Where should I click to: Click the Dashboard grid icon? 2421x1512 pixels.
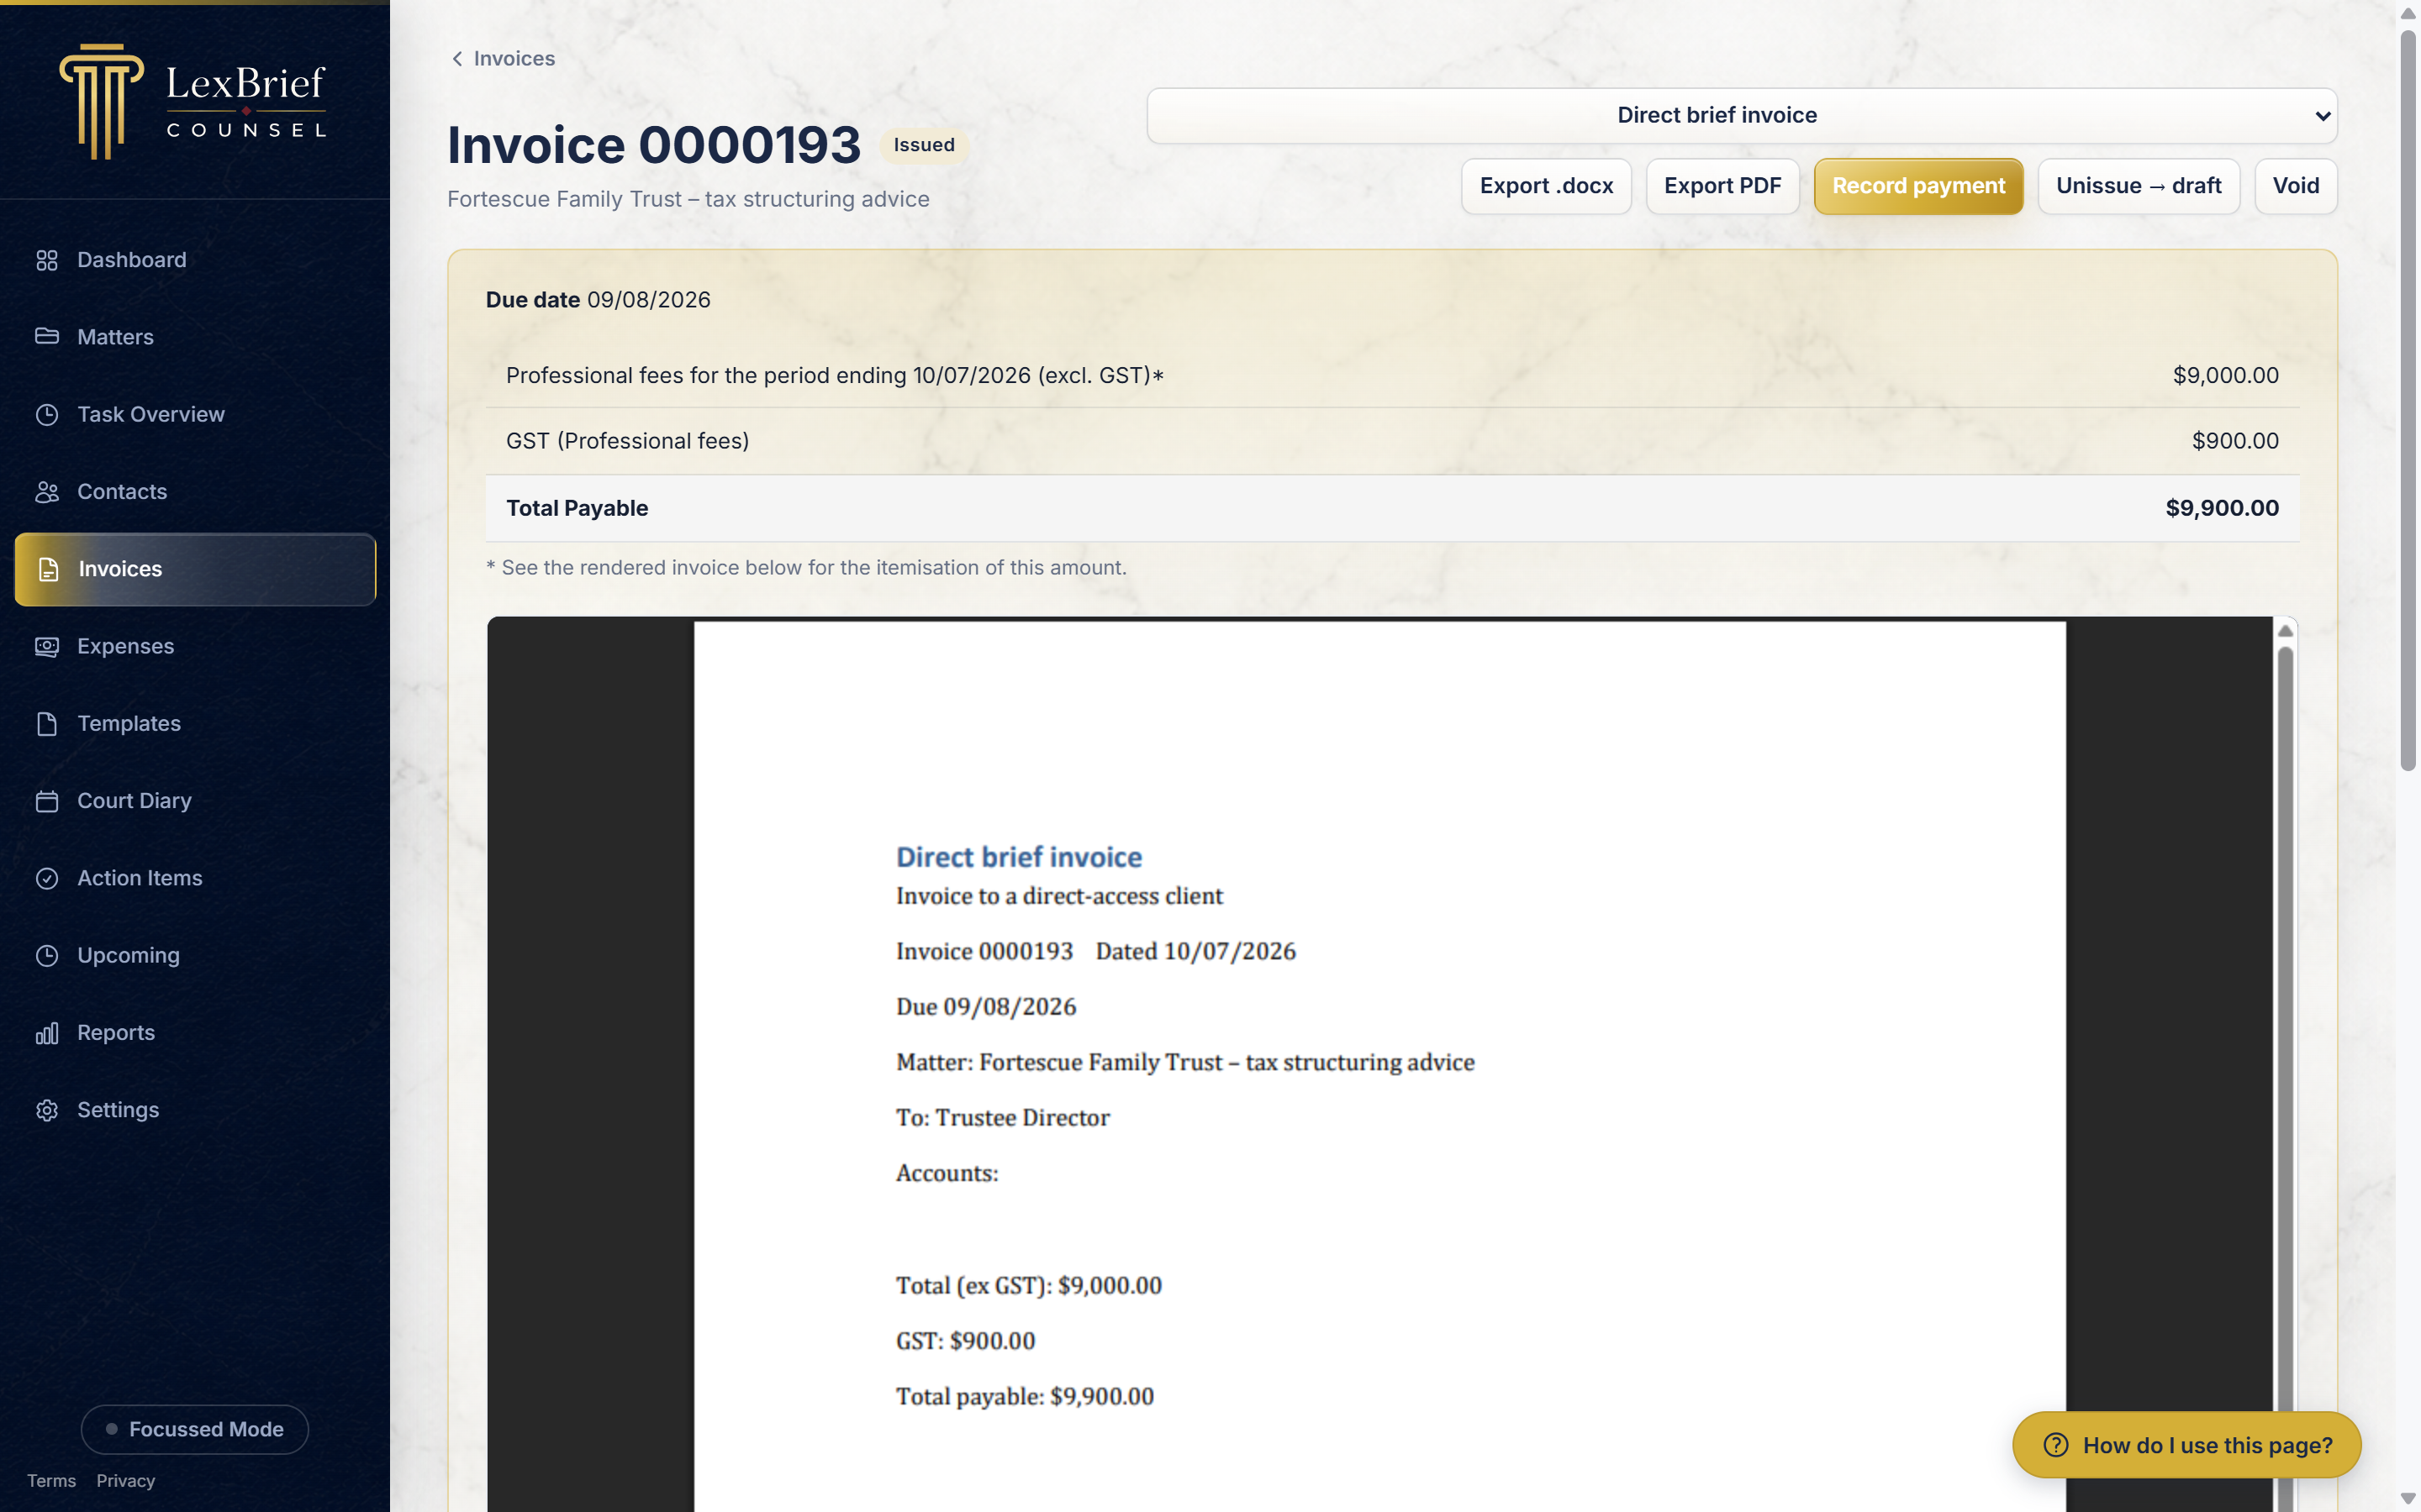pos(47,260)
